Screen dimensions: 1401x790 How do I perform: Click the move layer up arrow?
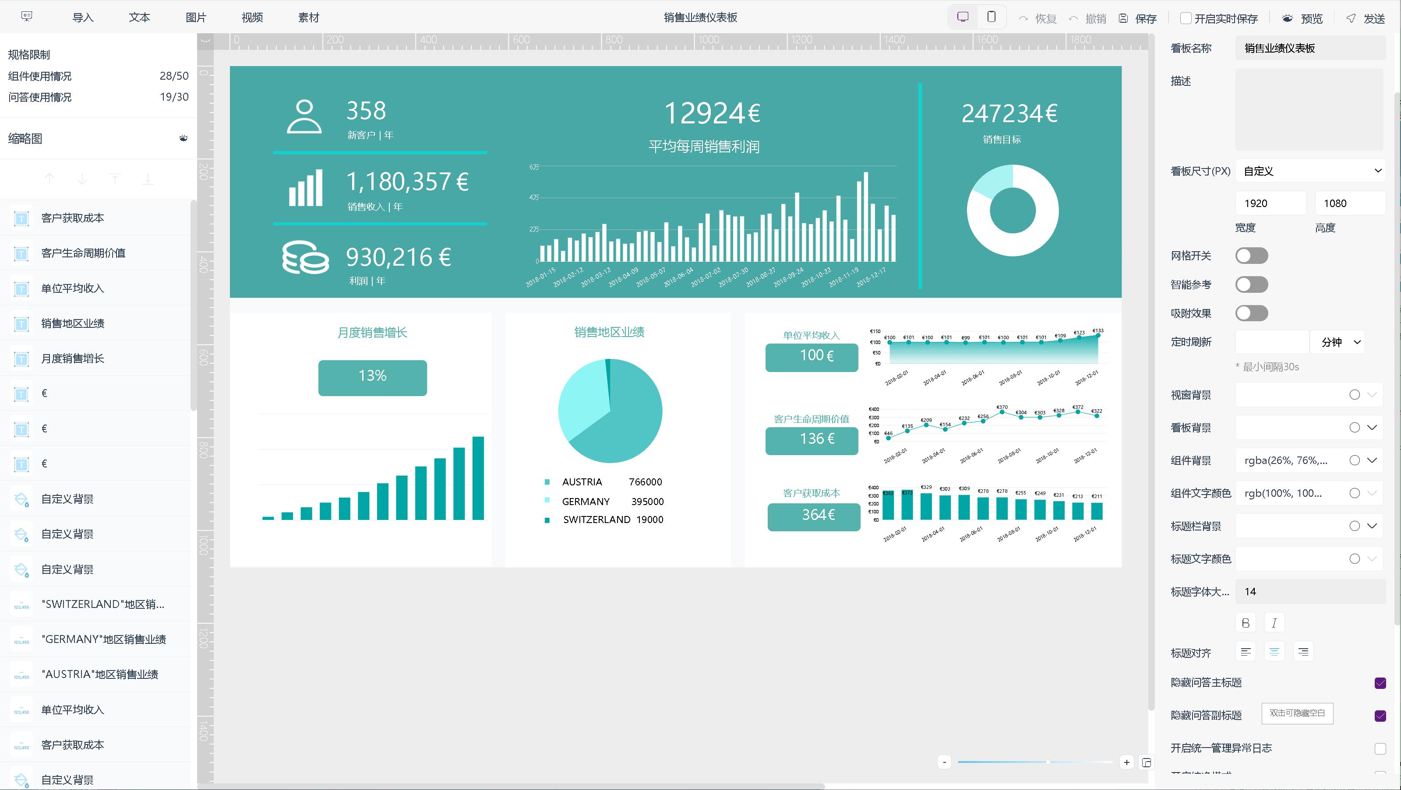49,179
